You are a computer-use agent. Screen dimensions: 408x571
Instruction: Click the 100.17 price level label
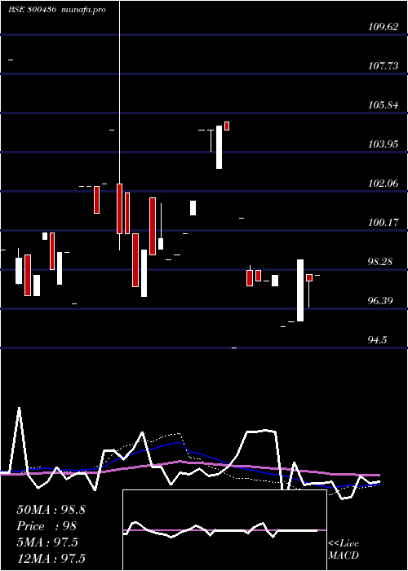point(384,223)
